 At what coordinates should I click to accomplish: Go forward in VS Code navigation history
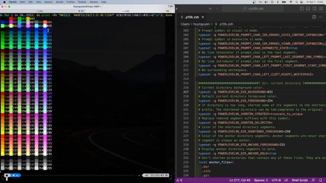point(217,9)
